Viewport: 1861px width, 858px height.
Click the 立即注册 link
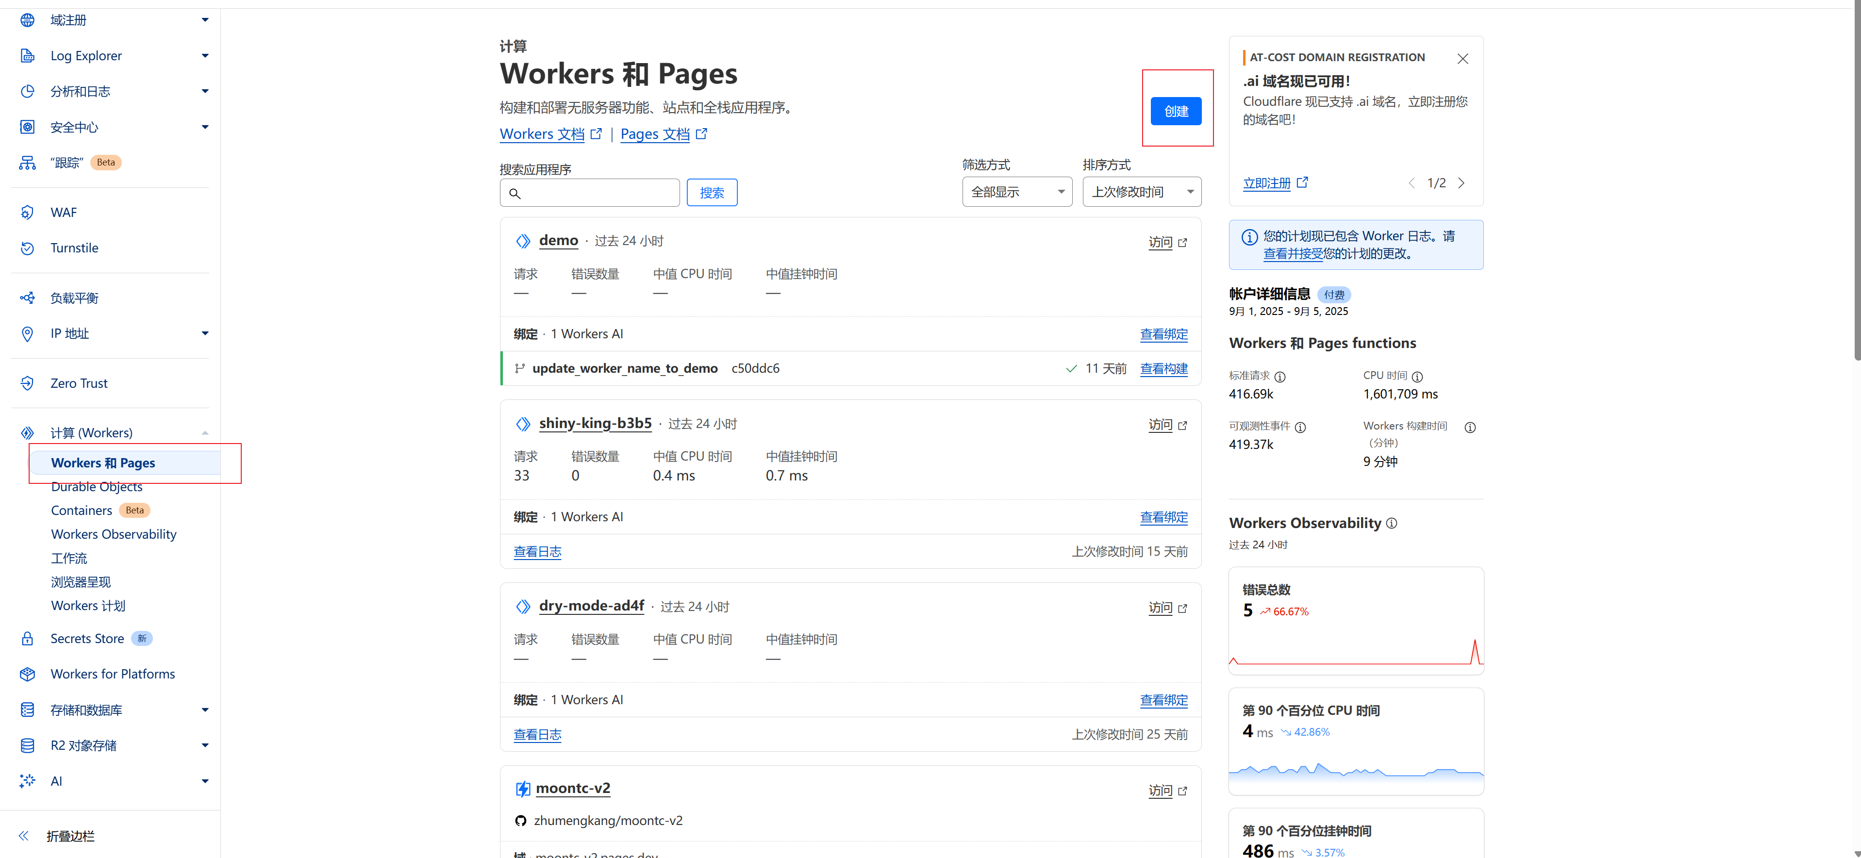(1275, 183)
